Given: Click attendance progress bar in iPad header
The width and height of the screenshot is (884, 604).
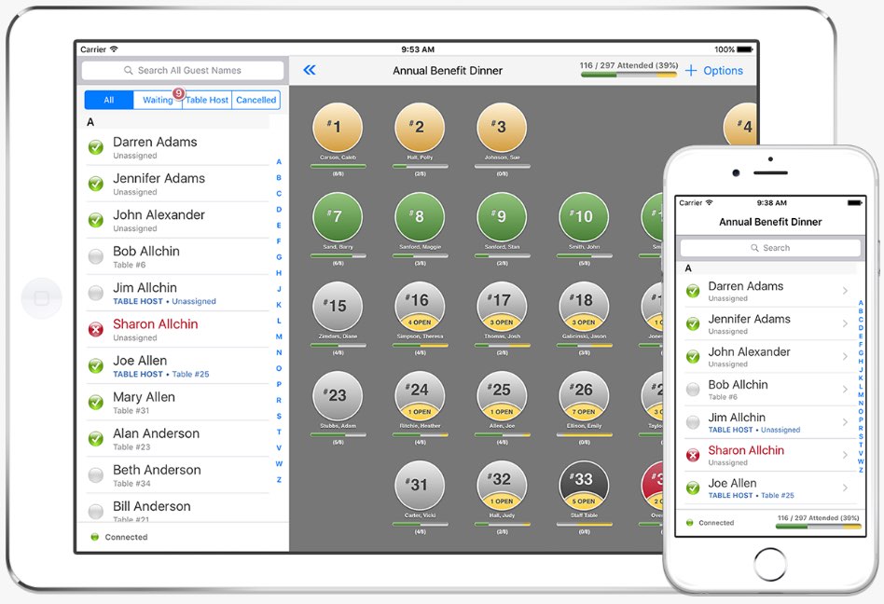Looking at the screenshot, I should coord(628,75).
